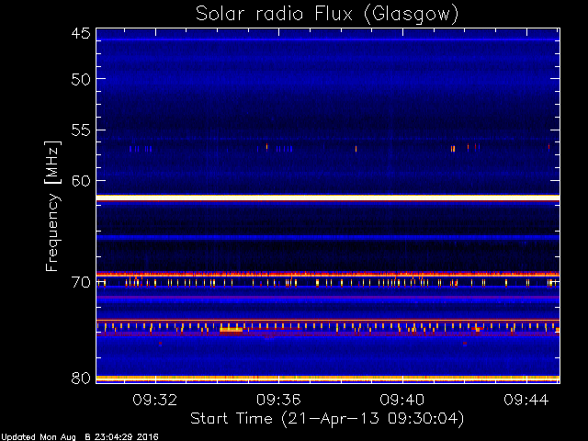The image size is (588, 441).
Task: Click the 45 frequency tick label
Action: 81,33
